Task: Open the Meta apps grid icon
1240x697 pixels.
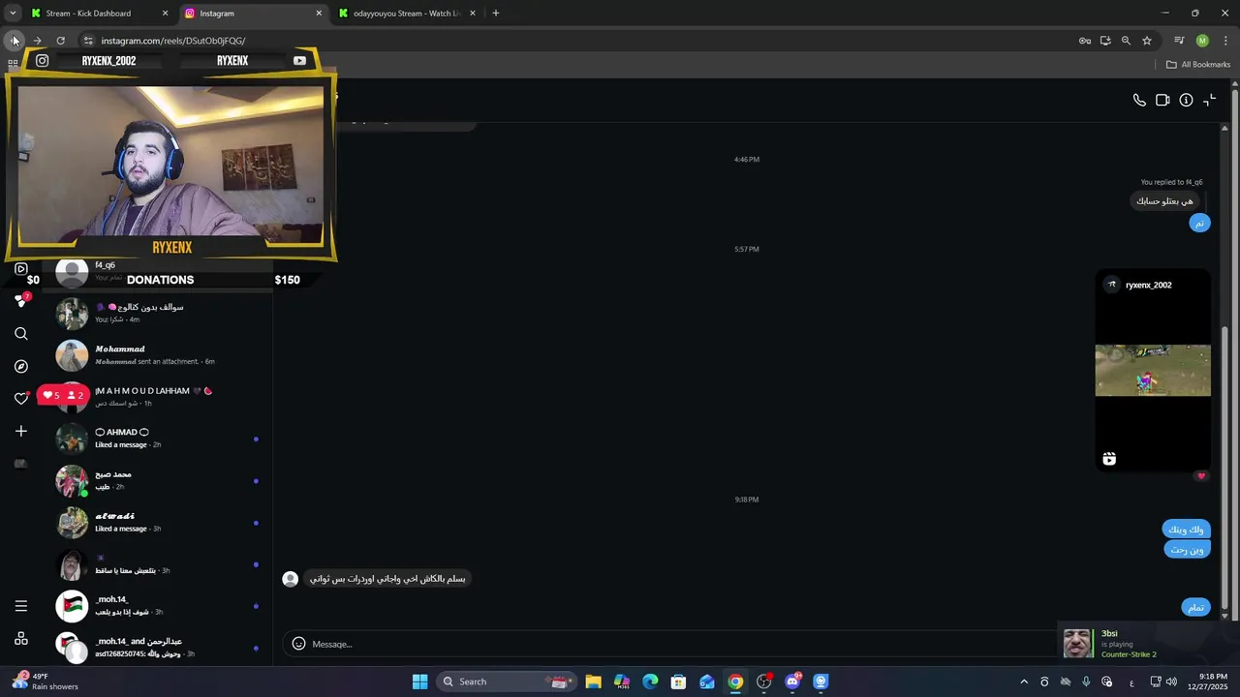Action: pos(21,639)
